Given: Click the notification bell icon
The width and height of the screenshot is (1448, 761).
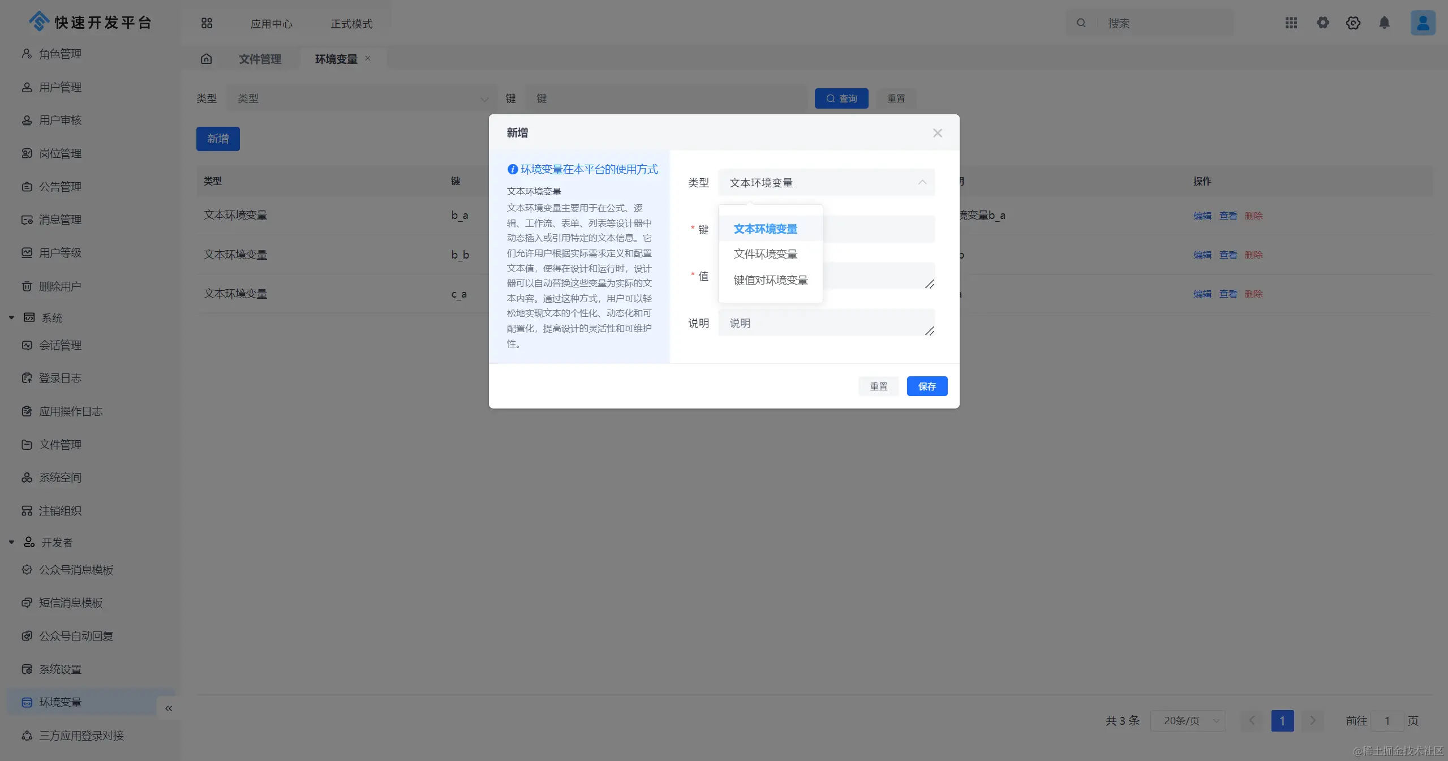Looking at the screenshot, I should (x=1384, y=23).
